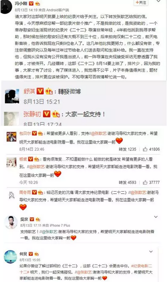Click the verified V badge beside 吴京

pos(32,219)
